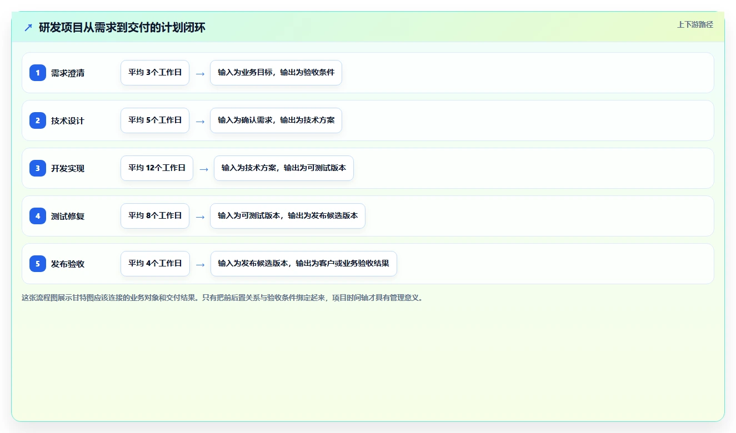Click step number badge 3 for 开发实现

click(x=38, y=168)
